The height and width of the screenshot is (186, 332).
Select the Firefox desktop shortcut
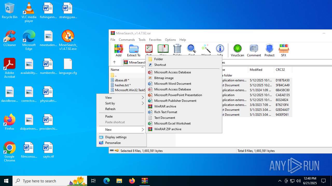pyautogui.click(x=10, y=122)
